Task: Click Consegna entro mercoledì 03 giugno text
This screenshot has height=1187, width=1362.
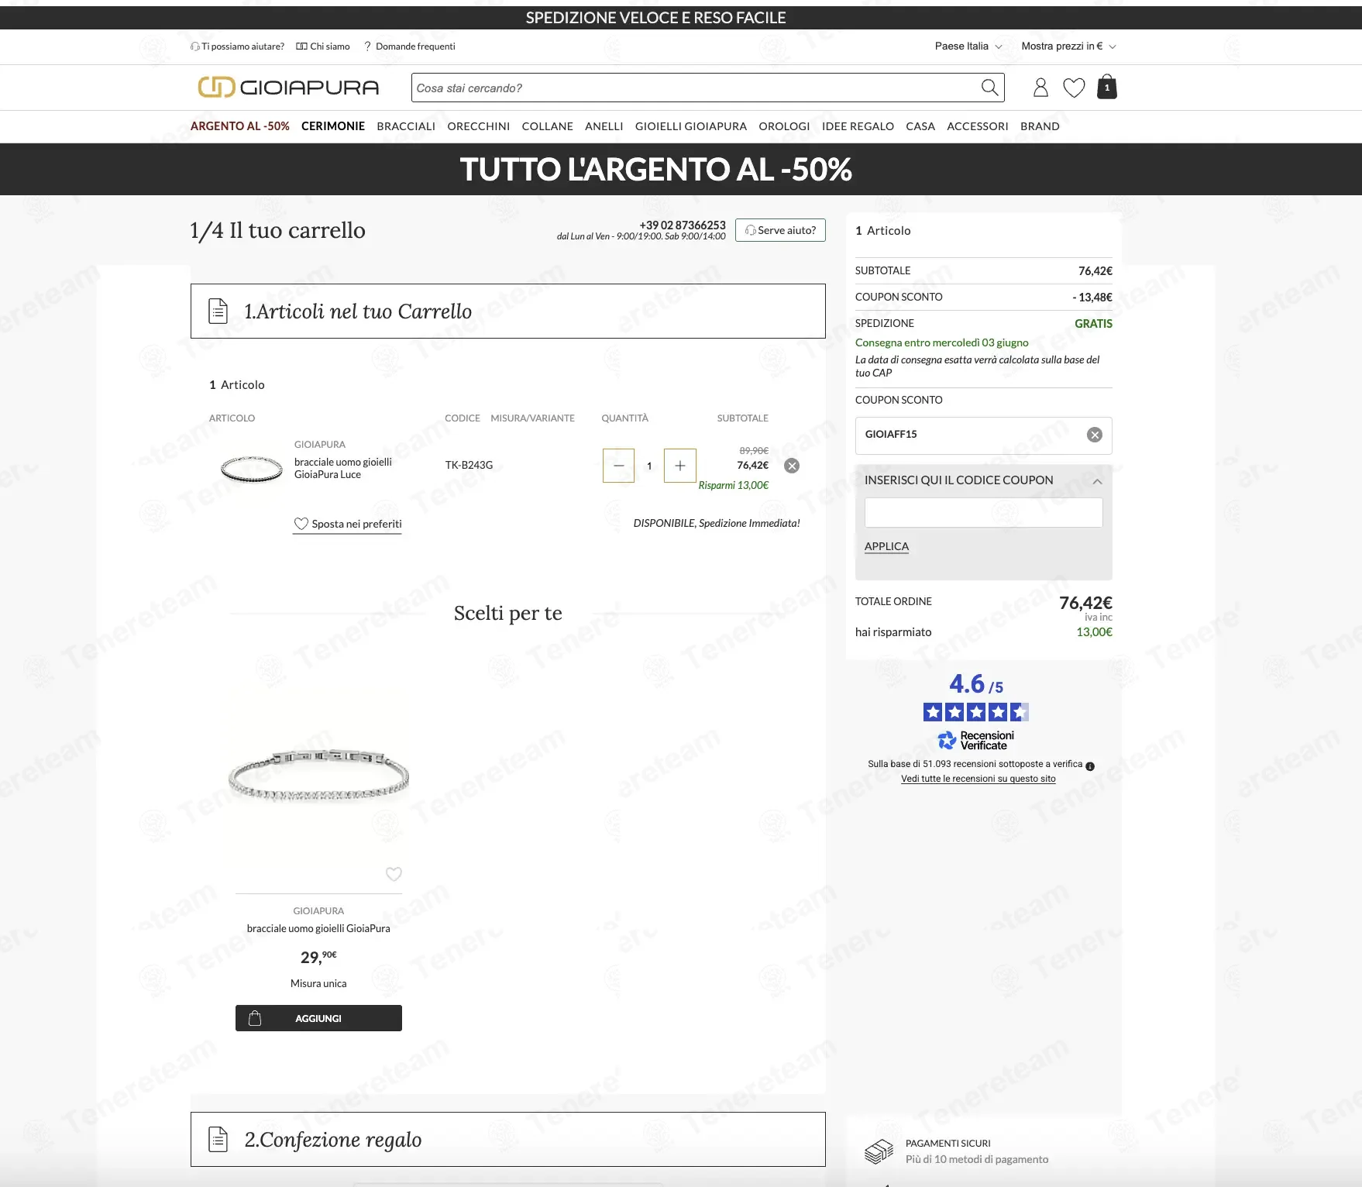Action: (x=941, y=342)
